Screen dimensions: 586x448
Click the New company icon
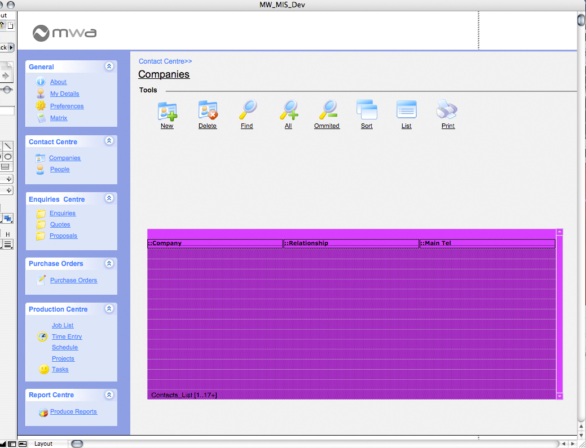[167, 110]
